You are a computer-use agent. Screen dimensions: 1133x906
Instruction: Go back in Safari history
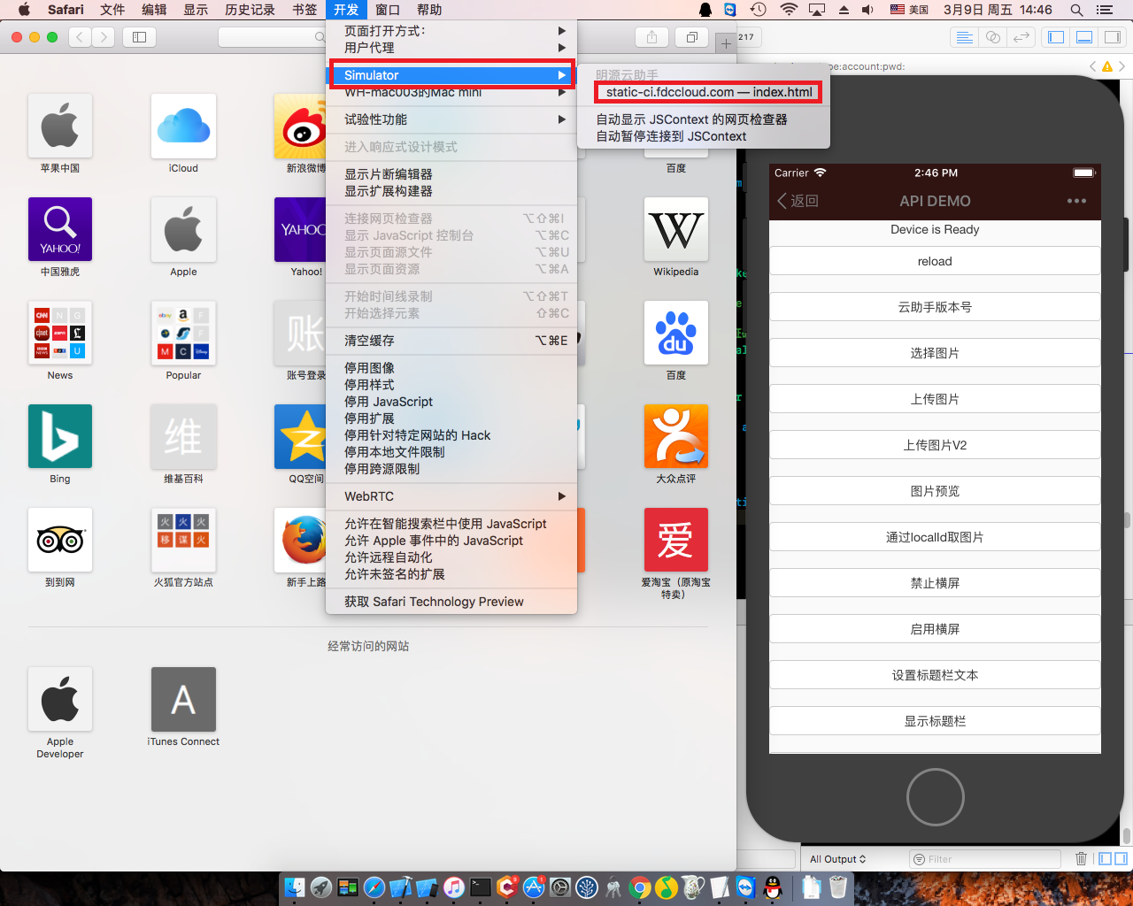tap(81, 37)
